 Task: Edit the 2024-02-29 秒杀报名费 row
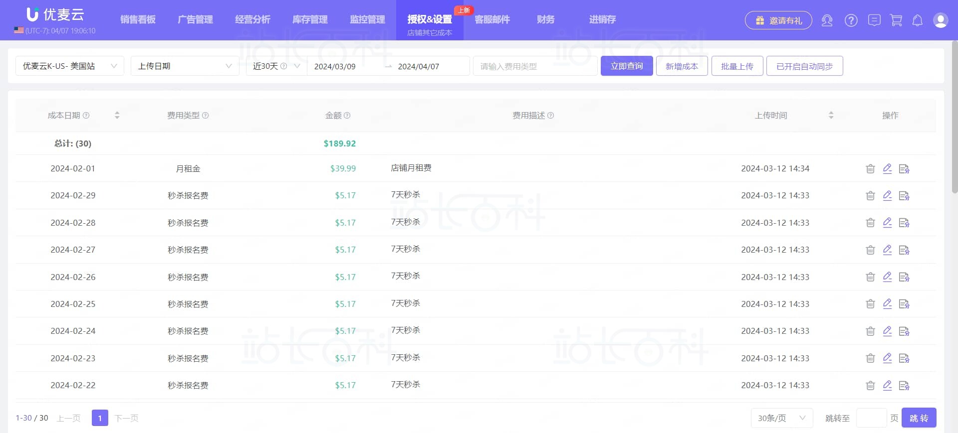(x=887, y=195)
